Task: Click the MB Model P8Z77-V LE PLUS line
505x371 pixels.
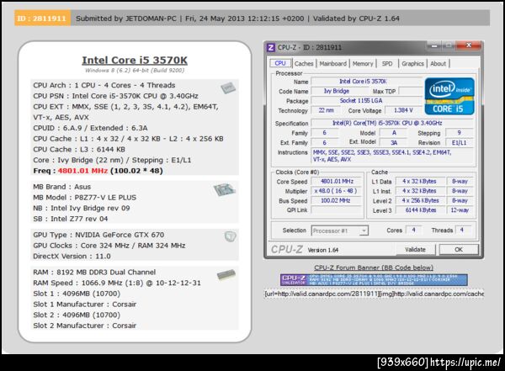Action: coord(85,198)
